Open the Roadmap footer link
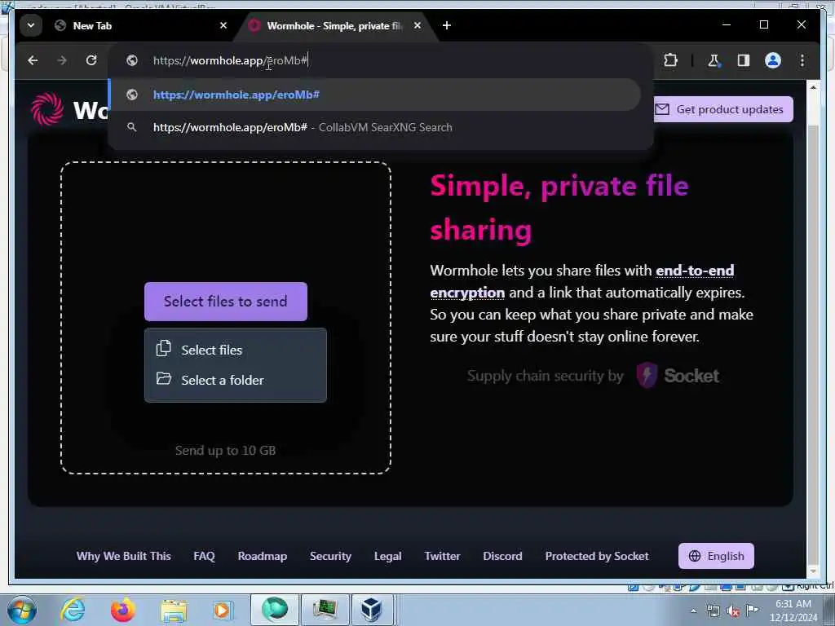This screenshot has height=626, width=835. [x=263, y=556]
